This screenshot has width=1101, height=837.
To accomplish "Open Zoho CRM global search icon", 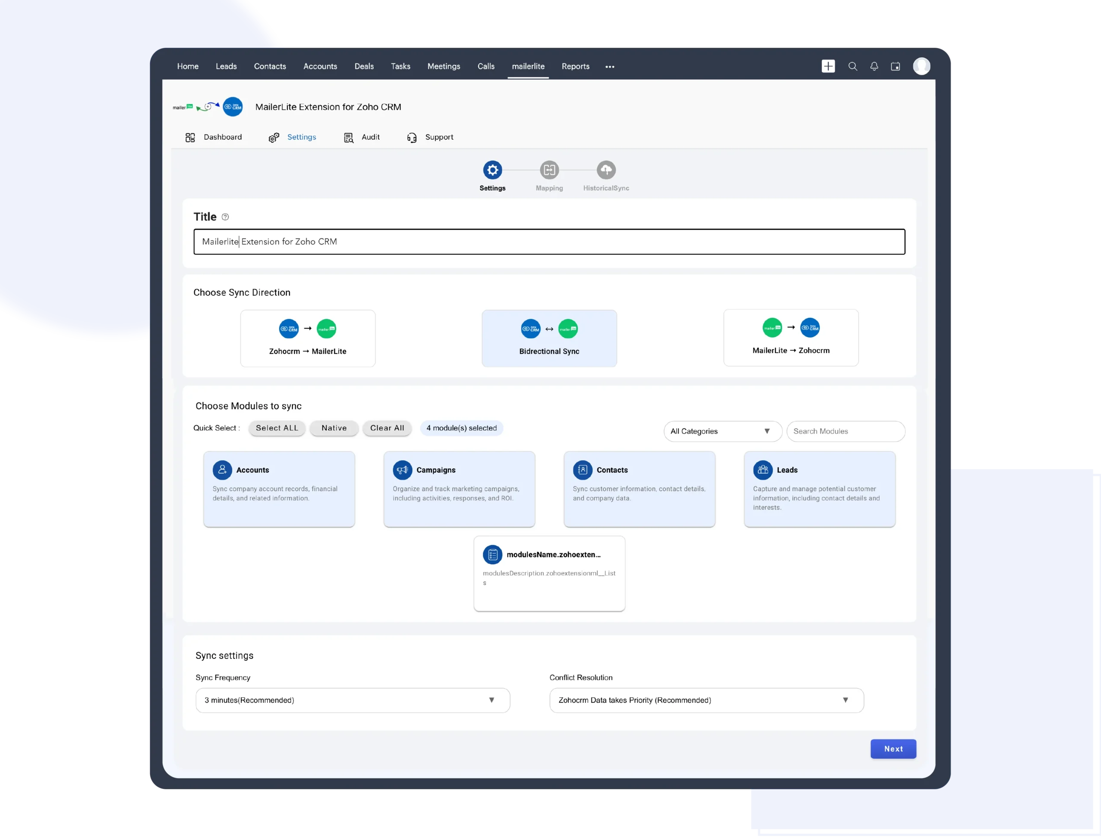I will 853,66.
